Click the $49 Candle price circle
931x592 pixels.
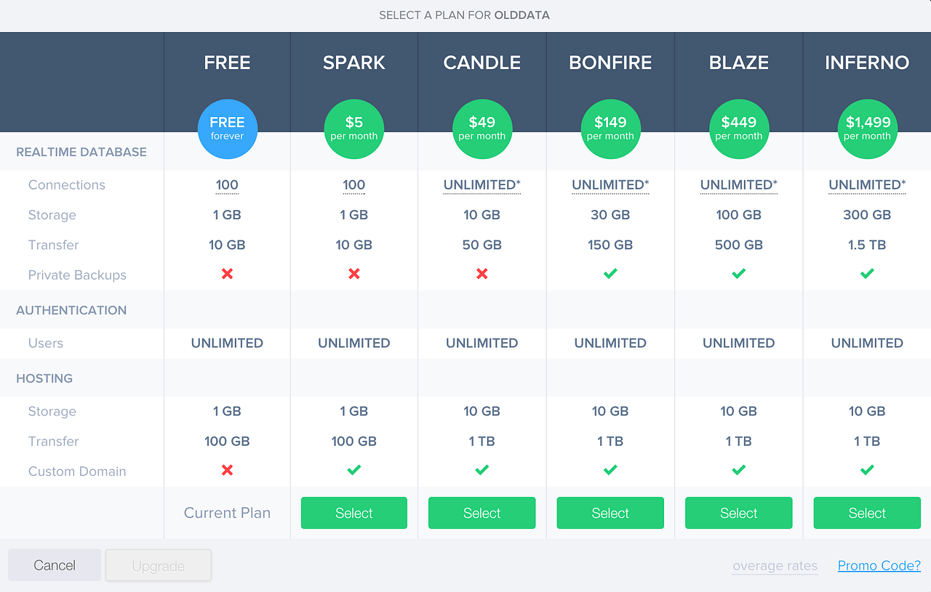pos(482,129)
